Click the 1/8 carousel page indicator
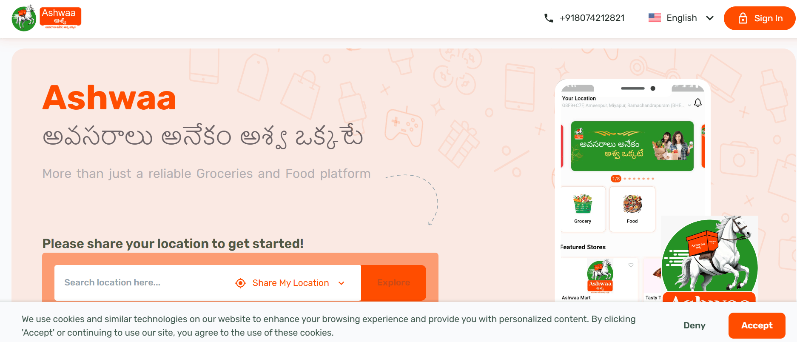 tap(616, 179)
